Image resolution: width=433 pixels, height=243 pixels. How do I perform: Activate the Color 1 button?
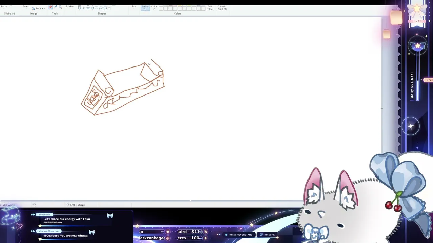click(x=145, y=8)
